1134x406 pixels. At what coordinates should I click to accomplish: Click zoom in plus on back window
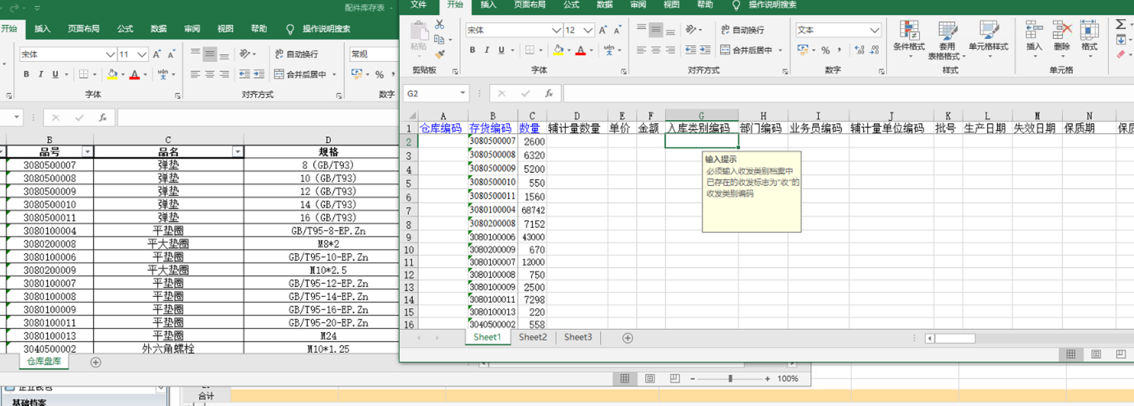767,378
